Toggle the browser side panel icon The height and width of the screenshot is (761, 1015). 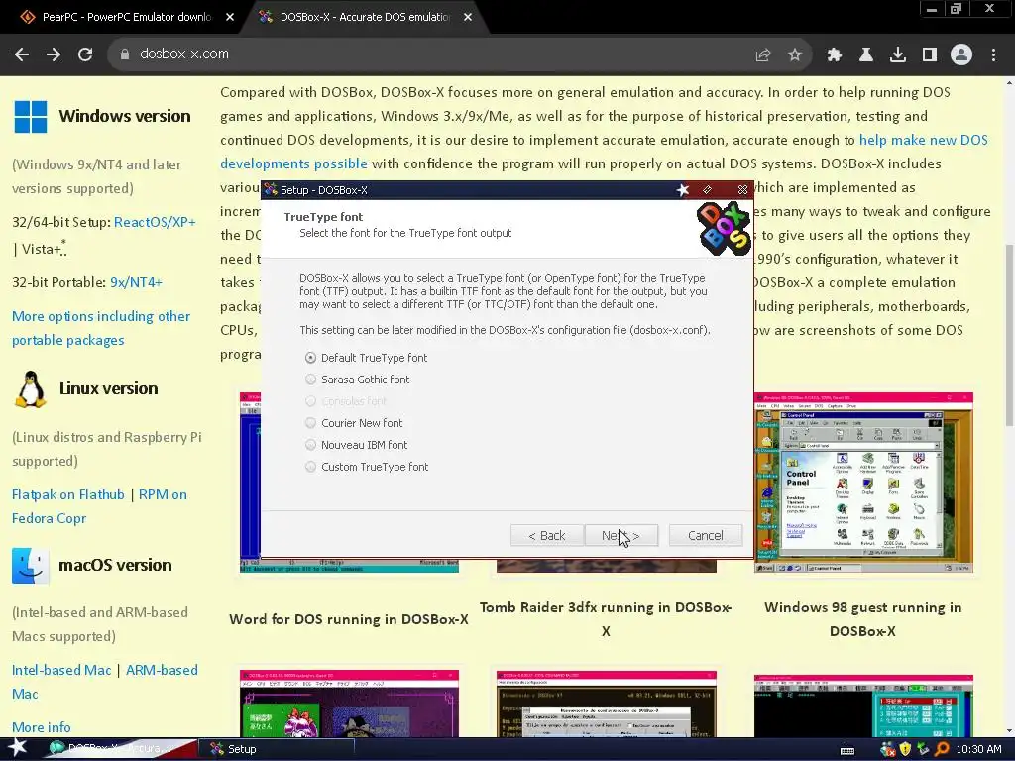point(930,55)
